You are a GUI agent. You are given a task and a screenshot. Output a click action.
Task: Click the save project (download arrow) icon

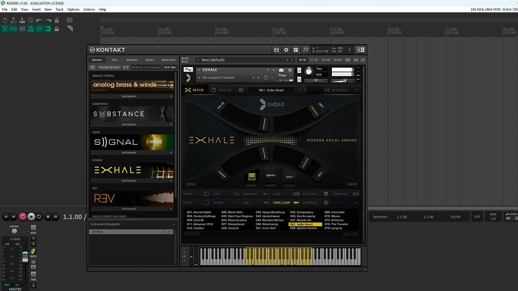coord(22,20)
